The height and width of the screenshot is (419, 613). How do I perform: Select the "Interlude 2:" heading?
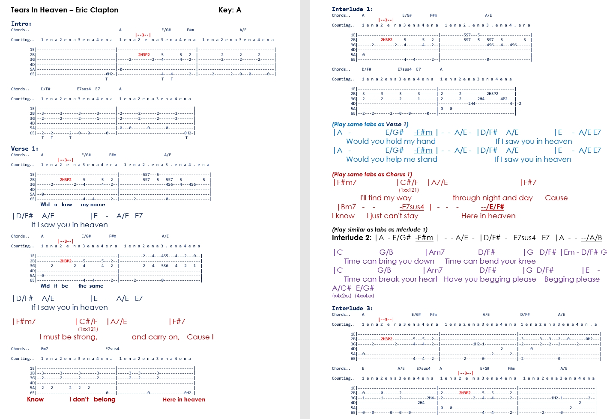(x=352, y=238)
